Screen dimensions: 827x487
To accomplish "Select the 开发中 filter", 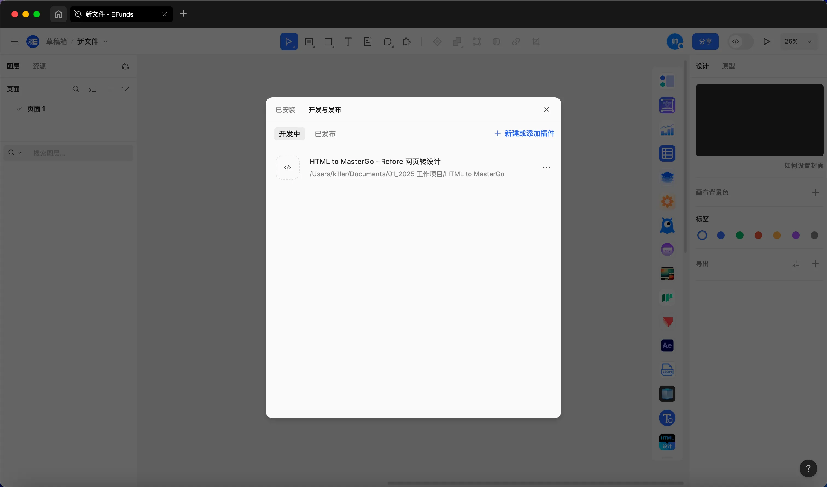I will pos(289,134).
